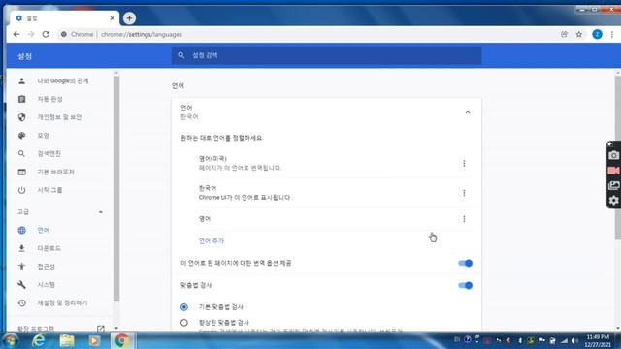This screenshot has width=621, height=349.
Task: Open external link icon beside 확장 프로그램
Action: tap(101, 329)
